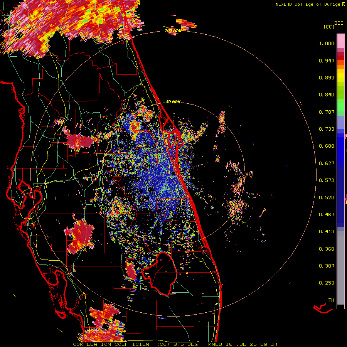Click the TH threshold label on legend
Image resolution: width=347 pixels, height=347 pixels.
[x=331, y=300]
